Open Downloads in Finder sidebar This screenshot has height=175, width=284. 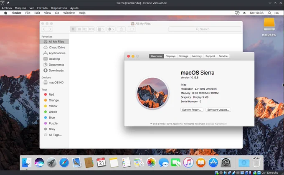click(54, 71)
